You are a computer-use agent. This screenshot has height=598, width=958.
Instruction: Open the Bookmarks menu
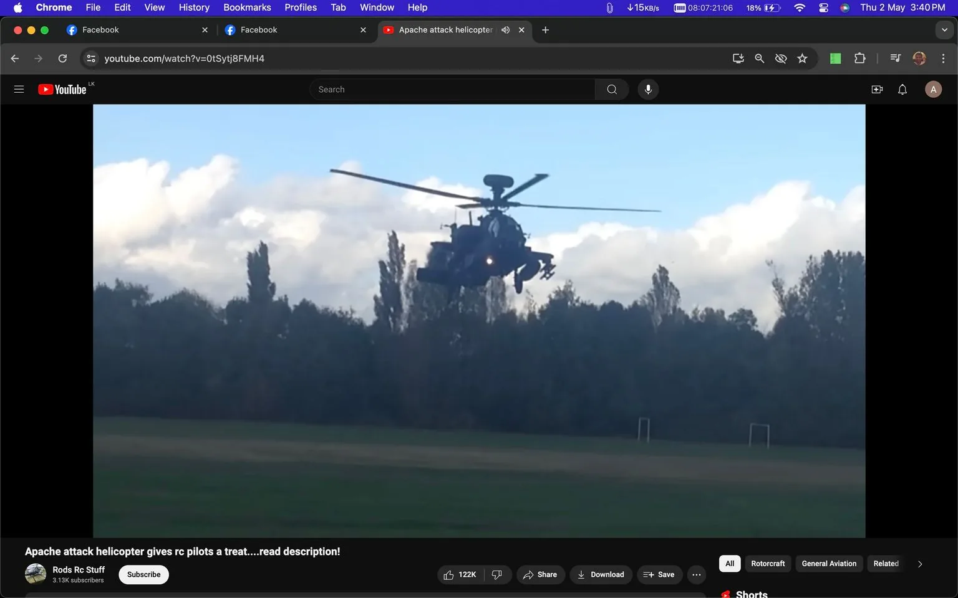pyautogui.click(x=246, y=7)
